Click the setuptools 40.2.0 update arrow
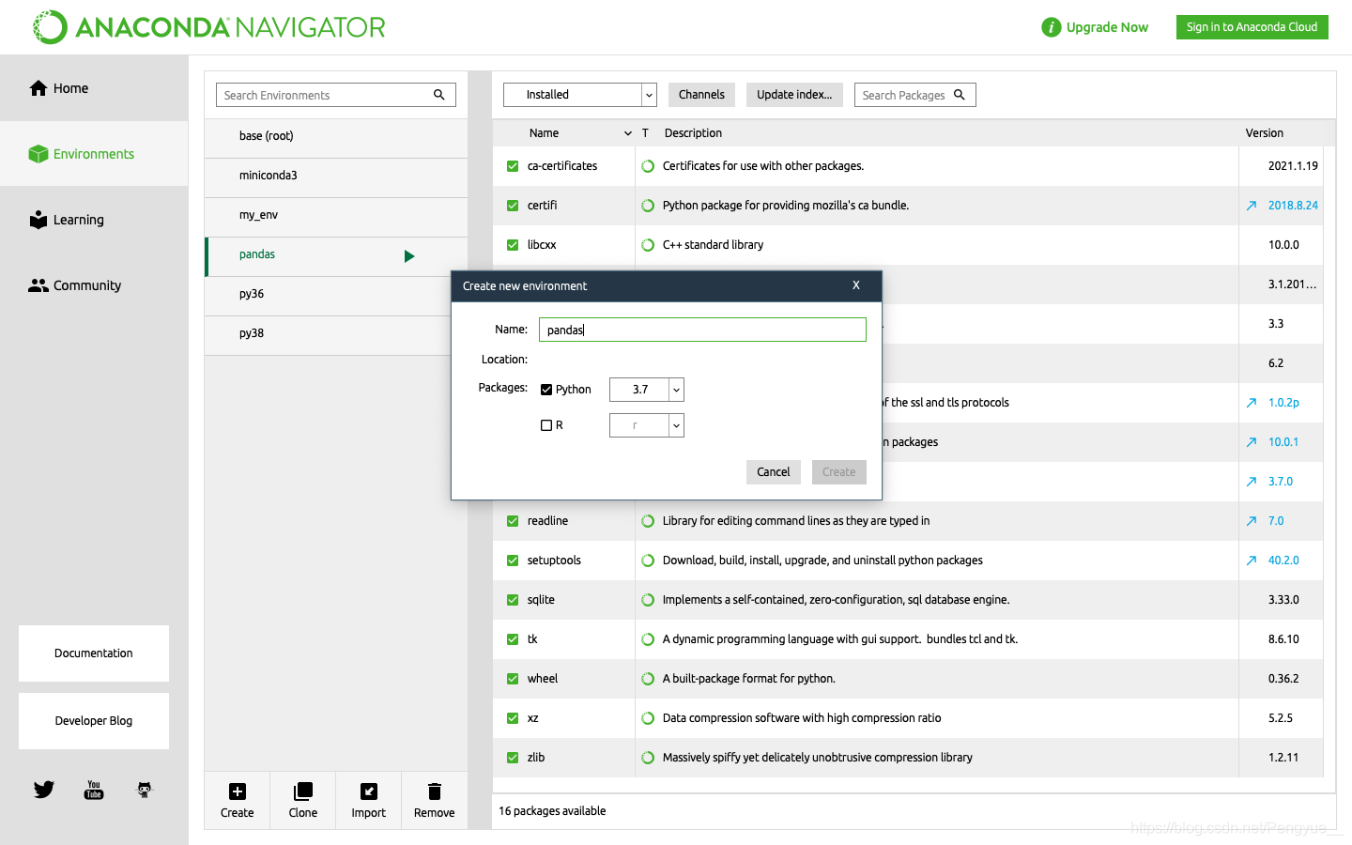The image size is (1352, 845). tap(1252, 561)
